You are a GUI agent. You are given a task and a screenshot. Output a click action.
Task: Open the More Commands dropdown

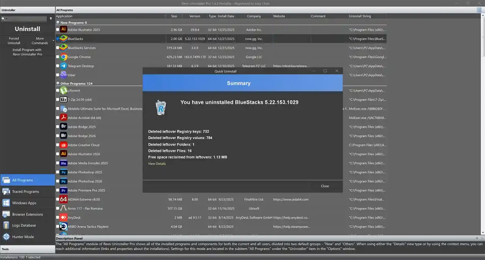pos(40,40)
